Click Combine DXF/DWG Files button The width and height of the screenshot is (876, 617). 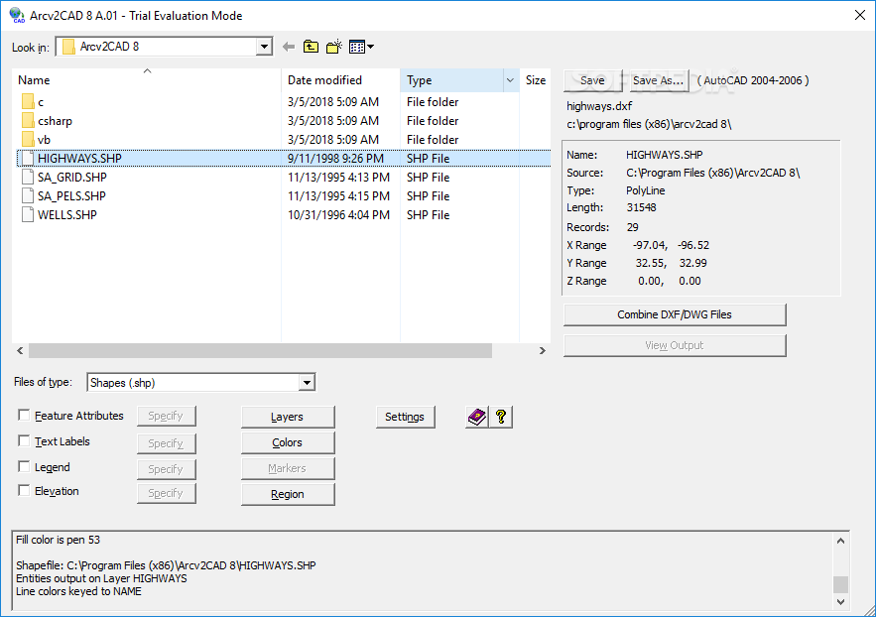tap(675, 314)
